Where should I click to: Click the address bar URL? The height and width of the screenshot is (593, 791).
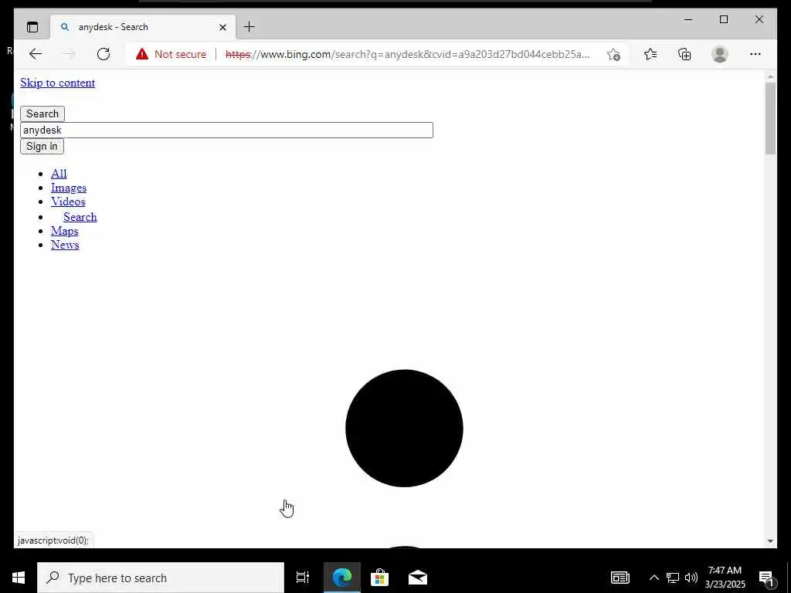pyautogui.click(x=407, y=54)
